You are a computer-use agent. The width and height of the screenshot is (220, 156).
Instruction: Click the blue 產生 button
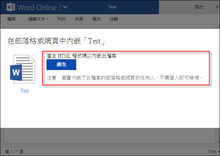[61, 64]
